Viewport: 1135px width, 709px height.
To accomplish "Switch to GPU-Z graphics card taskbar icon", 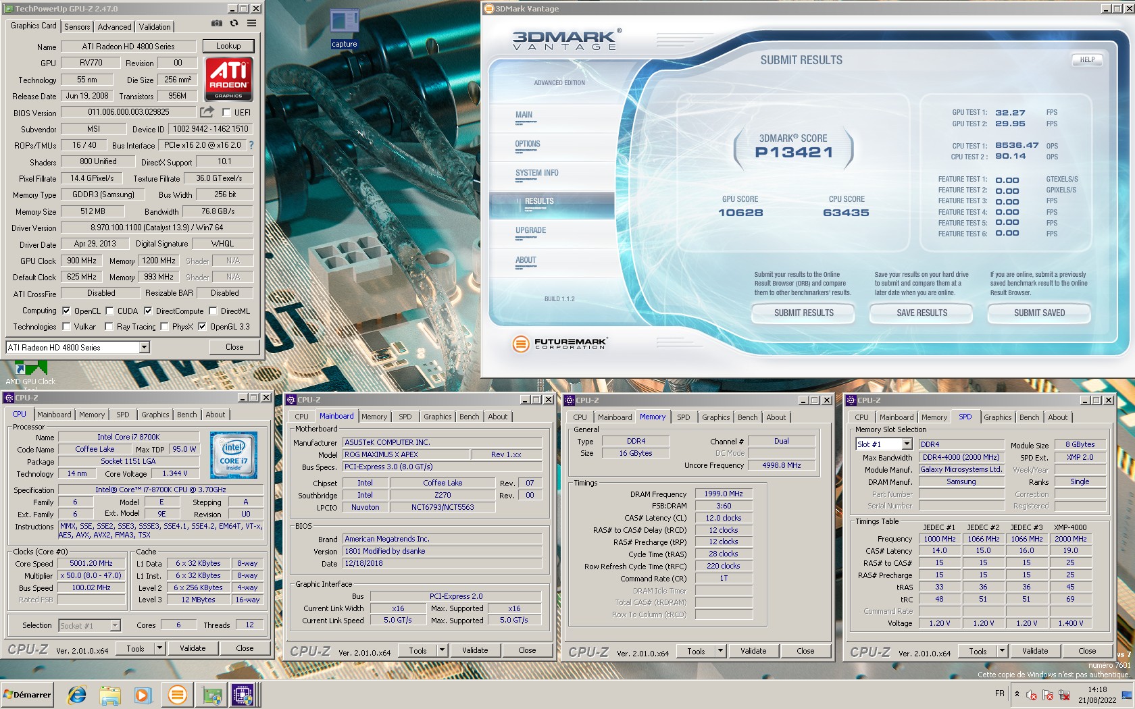I will [x=211, y=694].
